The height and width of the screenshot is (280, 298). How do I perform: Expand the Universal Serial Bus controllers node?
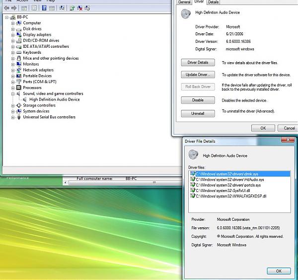tap(13, 117)
